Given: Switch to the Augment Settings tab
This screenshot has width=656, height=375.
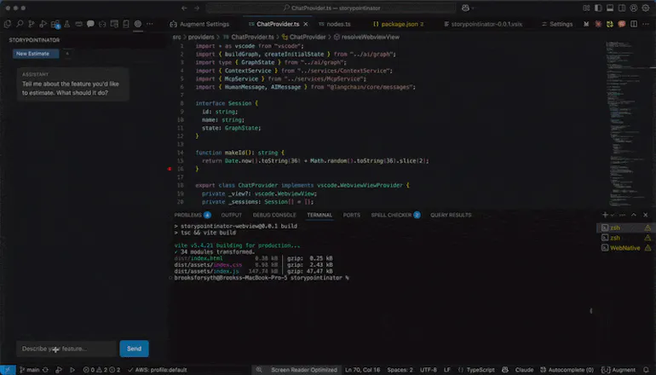Looking at the screenshot, I should point(199,24).
